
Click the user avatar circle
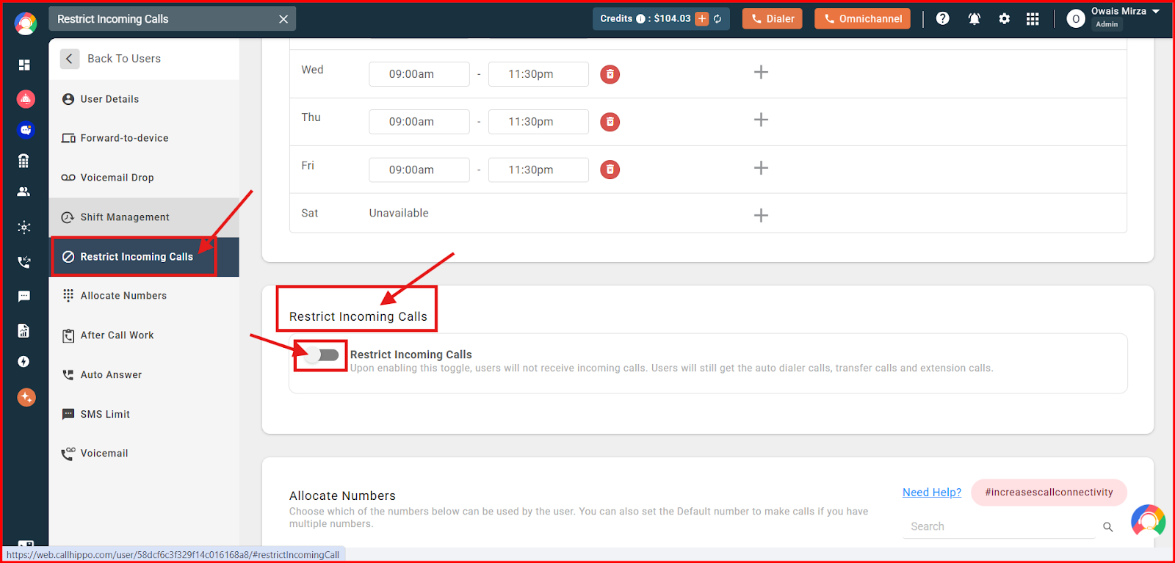point(1076,19)
